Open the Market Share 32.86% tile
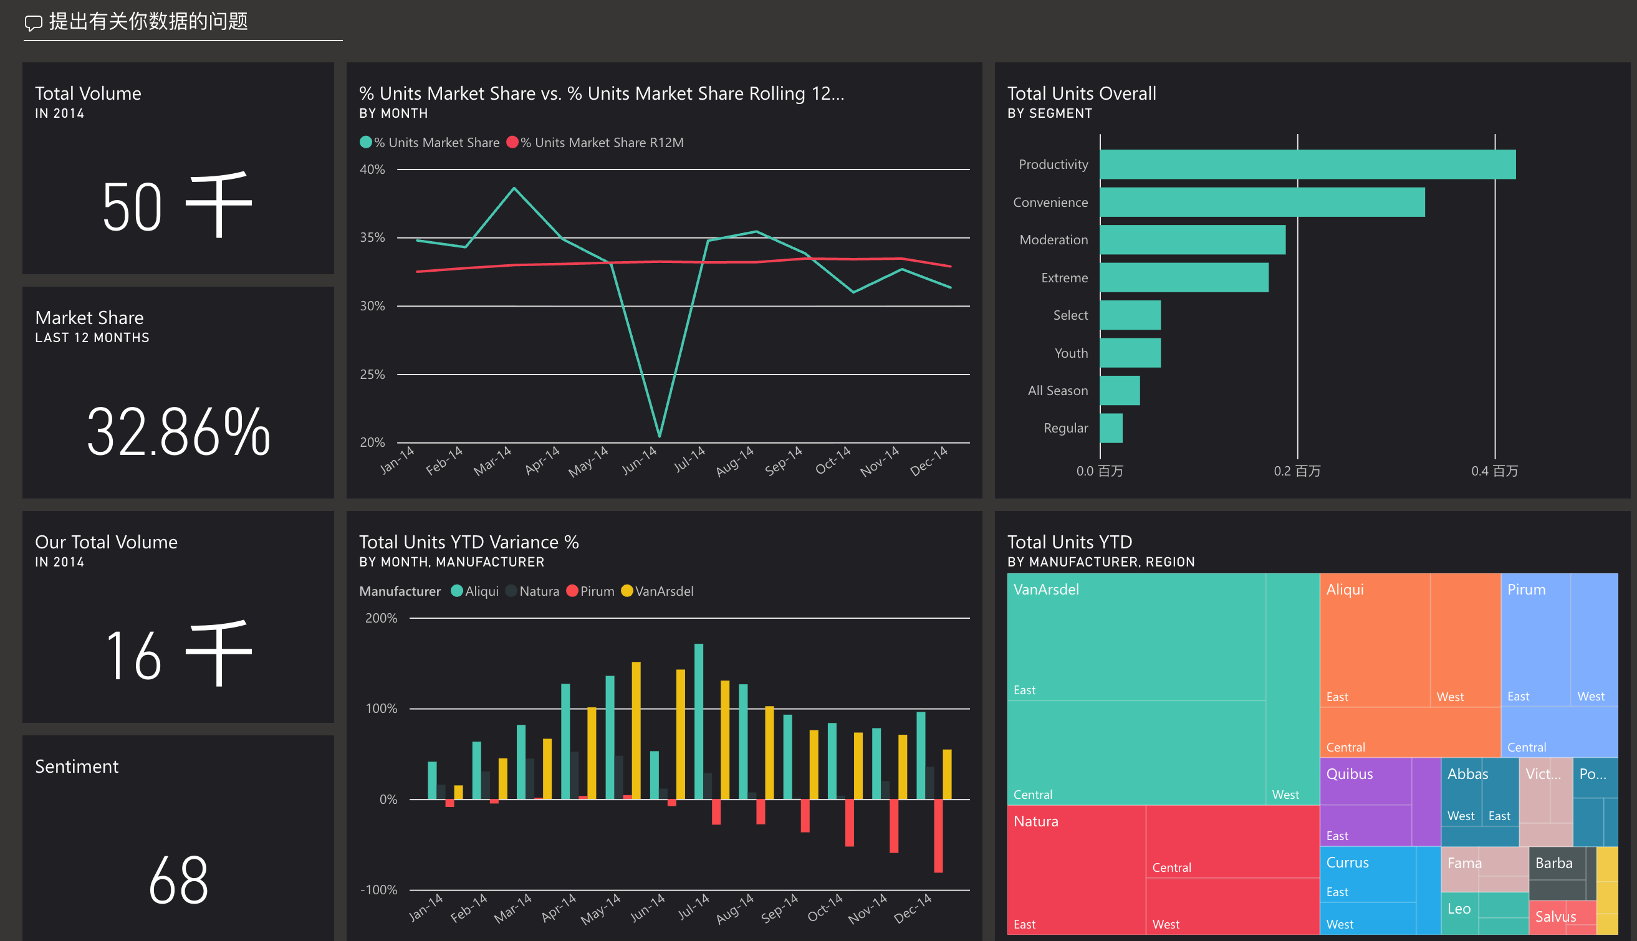 click(x=178, y=393)
